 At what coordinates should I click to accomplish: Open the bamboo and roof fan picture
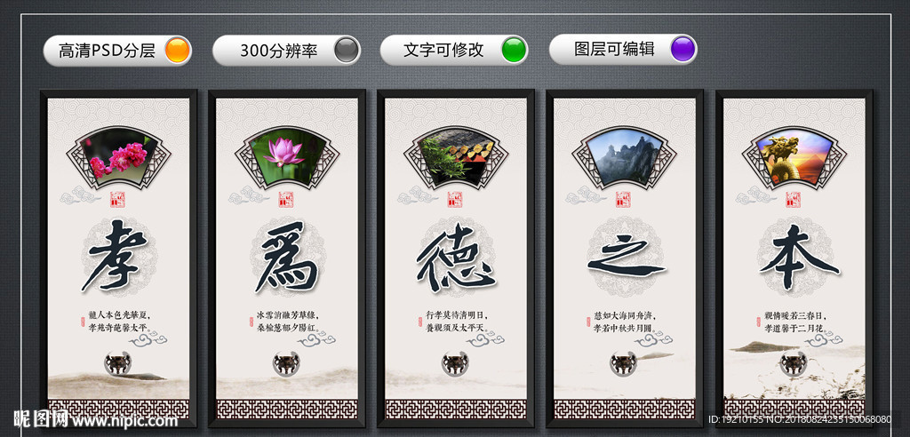click(456, 156)
